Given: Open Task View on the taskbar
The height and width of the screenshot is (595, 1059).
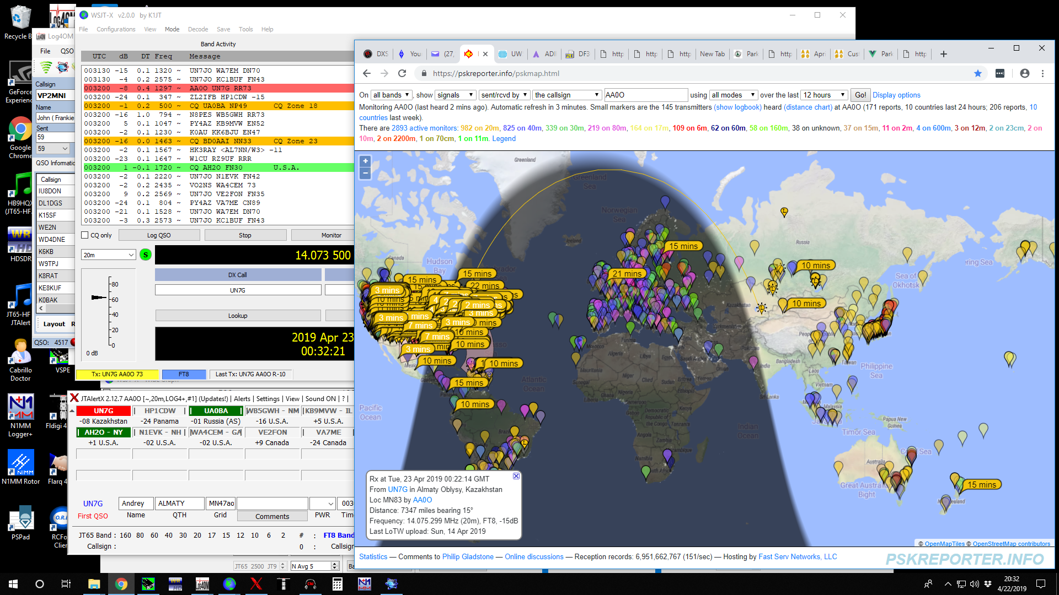Looking at the screenshot, I should point(66,584).
